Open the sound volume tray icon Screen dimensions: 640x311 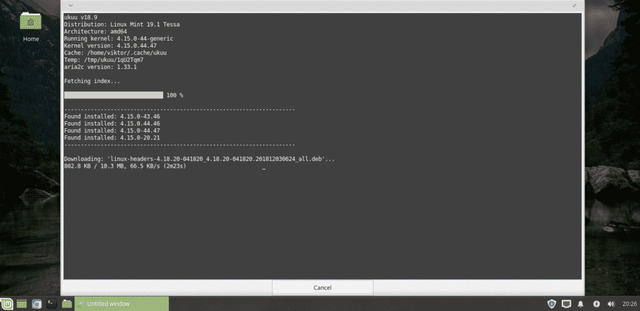click(611, 303)
